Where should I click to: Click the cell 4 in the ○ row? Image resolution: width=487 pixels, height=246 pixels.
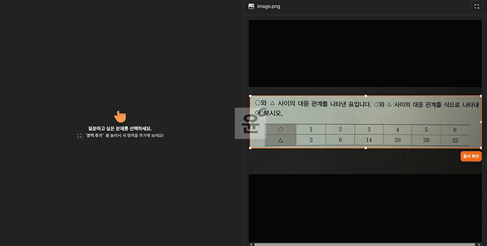[398, 130]
